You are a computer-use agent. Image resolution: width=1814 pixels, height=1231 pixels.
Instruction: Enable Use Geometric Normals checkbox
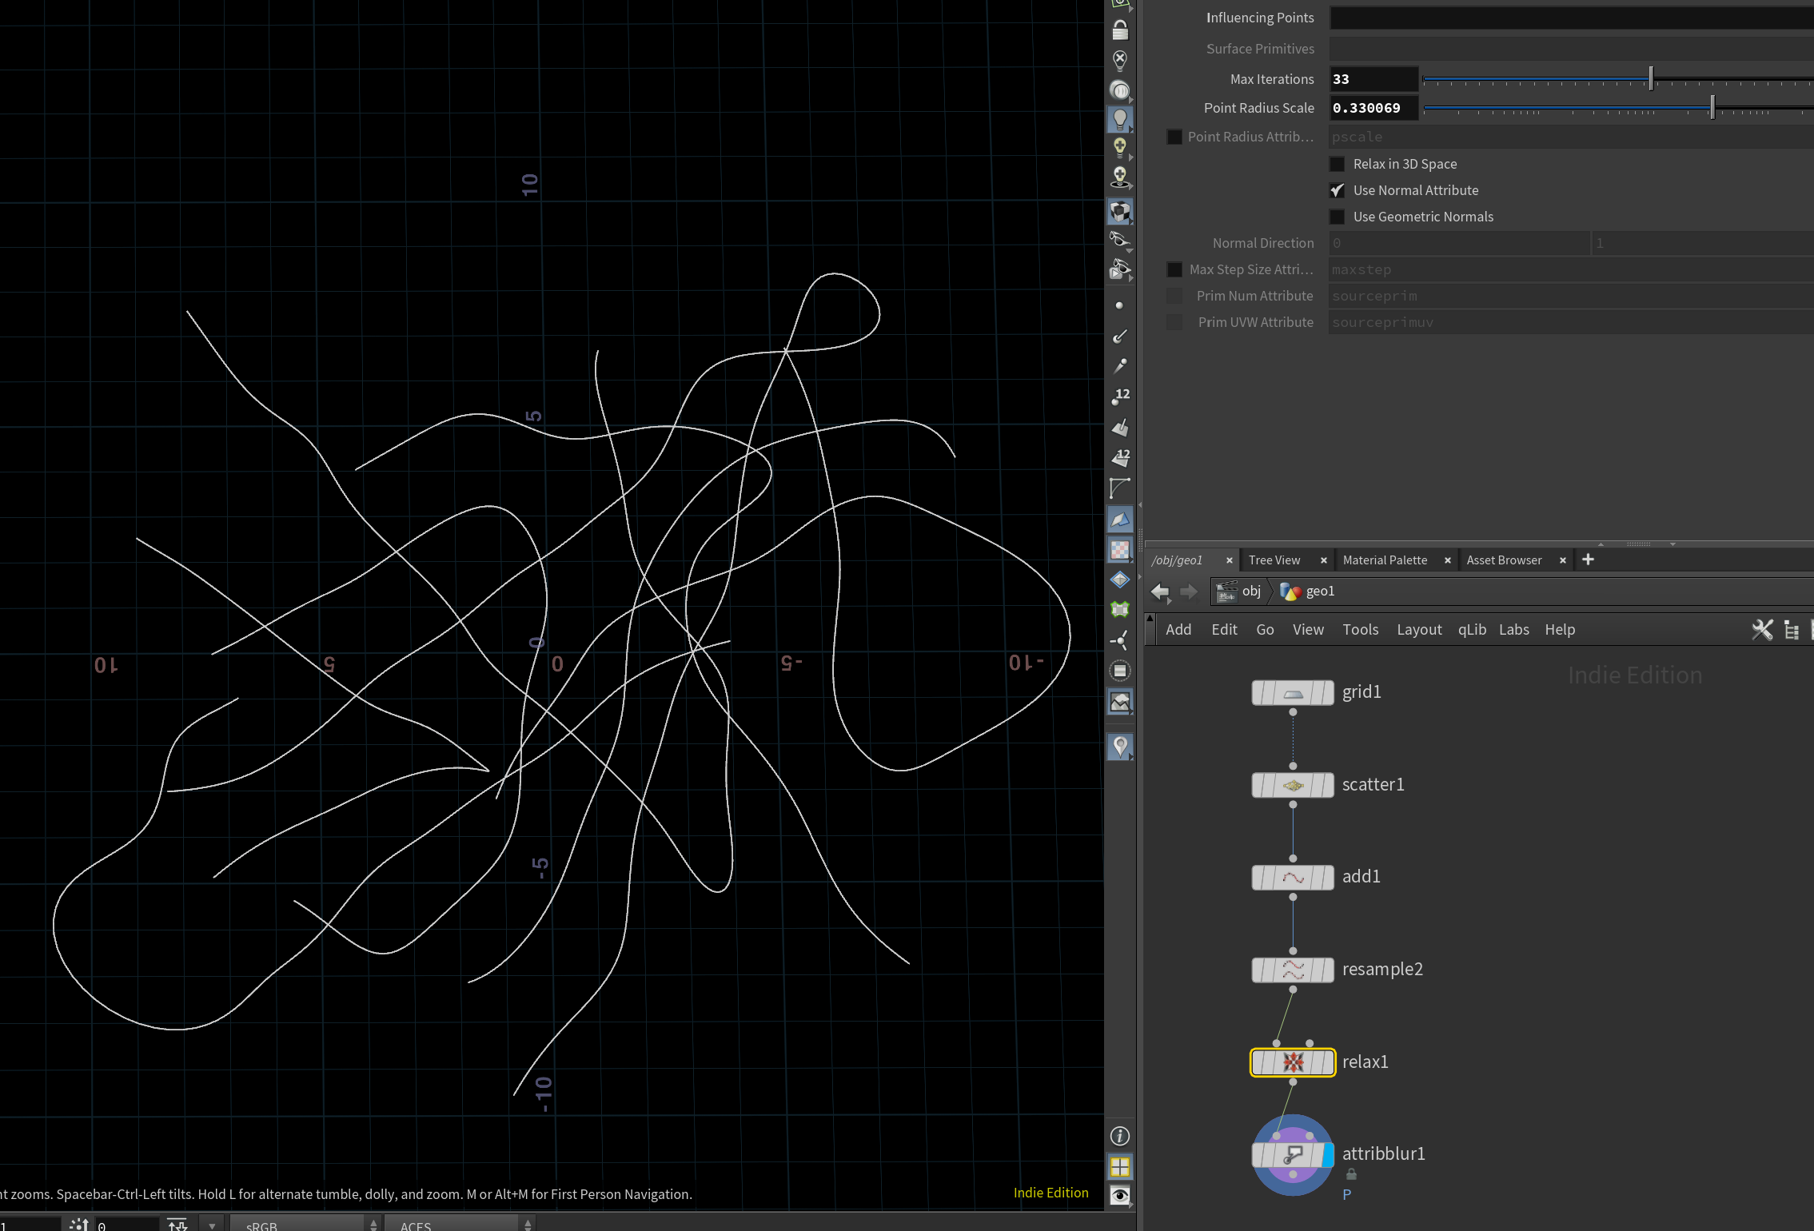(x=1337, y=217)
